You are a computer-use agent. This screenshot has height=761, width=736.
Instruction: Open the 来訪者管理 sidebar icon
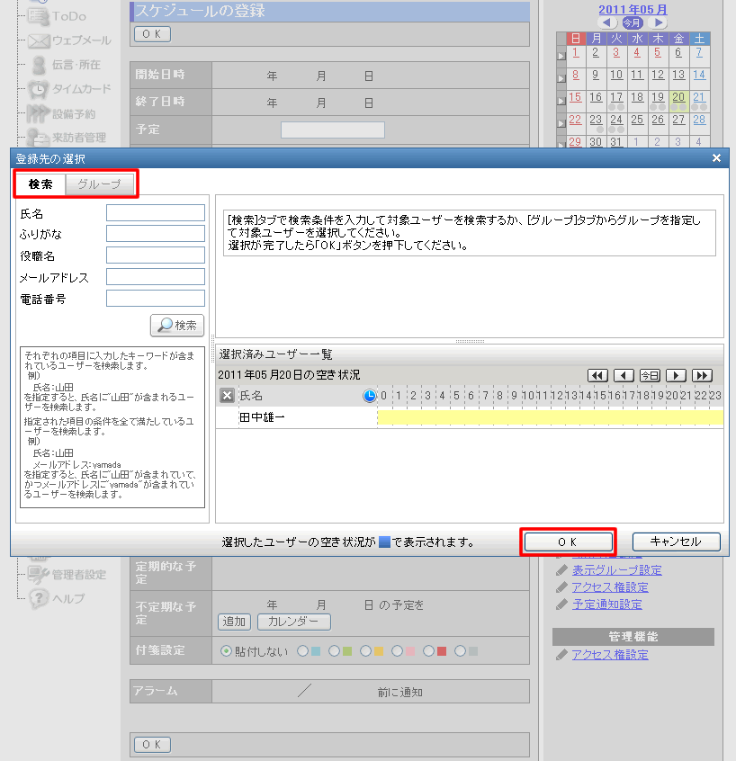coord(39,138)
